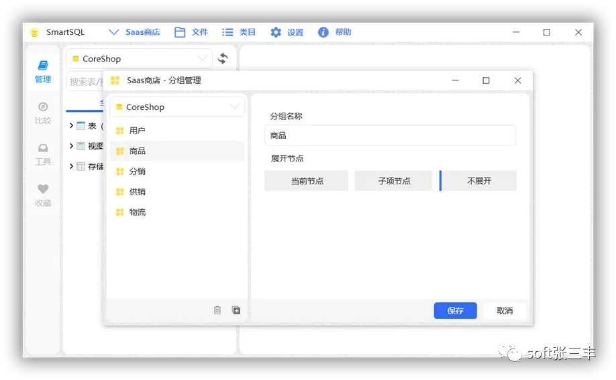
Task: Open the 工具 tools section
Action: 43,155
